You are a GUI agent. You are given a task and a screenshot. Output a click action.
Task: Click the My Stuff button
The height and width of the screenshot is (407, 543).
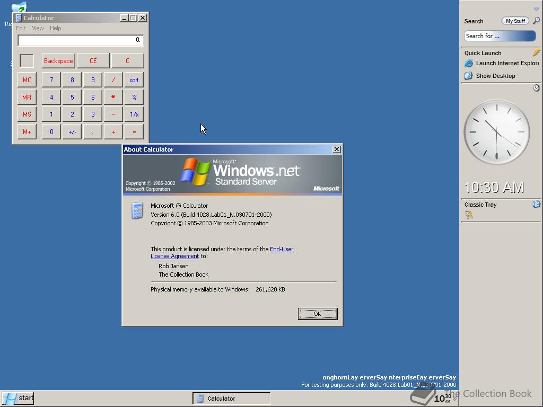(515, 21)
